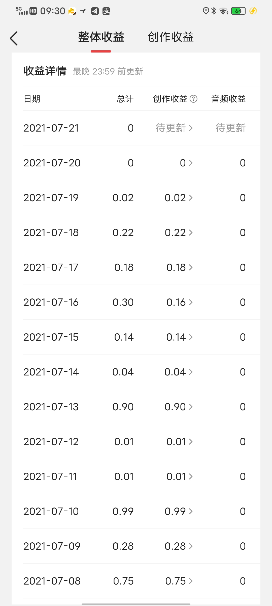Image resolution: width=272 pixels, height=606 pixels.
Task: Open the 0.75 creation earnings for 2021-07-08
Action: 179,581
